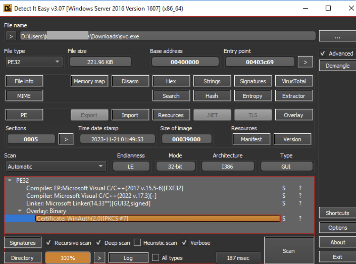Screen dimensions: 356x264
Task: Start the Scan
Action: point(289,250)
